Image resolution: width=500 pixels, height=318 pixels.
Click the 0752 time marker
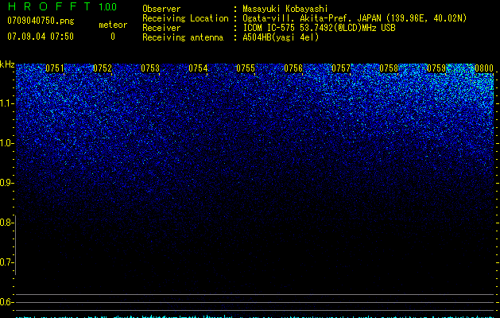[103, 68]
